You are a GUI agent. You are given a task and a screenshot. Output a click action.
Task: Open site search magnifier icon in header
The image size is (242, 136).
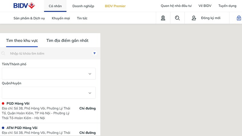[177, 18]
